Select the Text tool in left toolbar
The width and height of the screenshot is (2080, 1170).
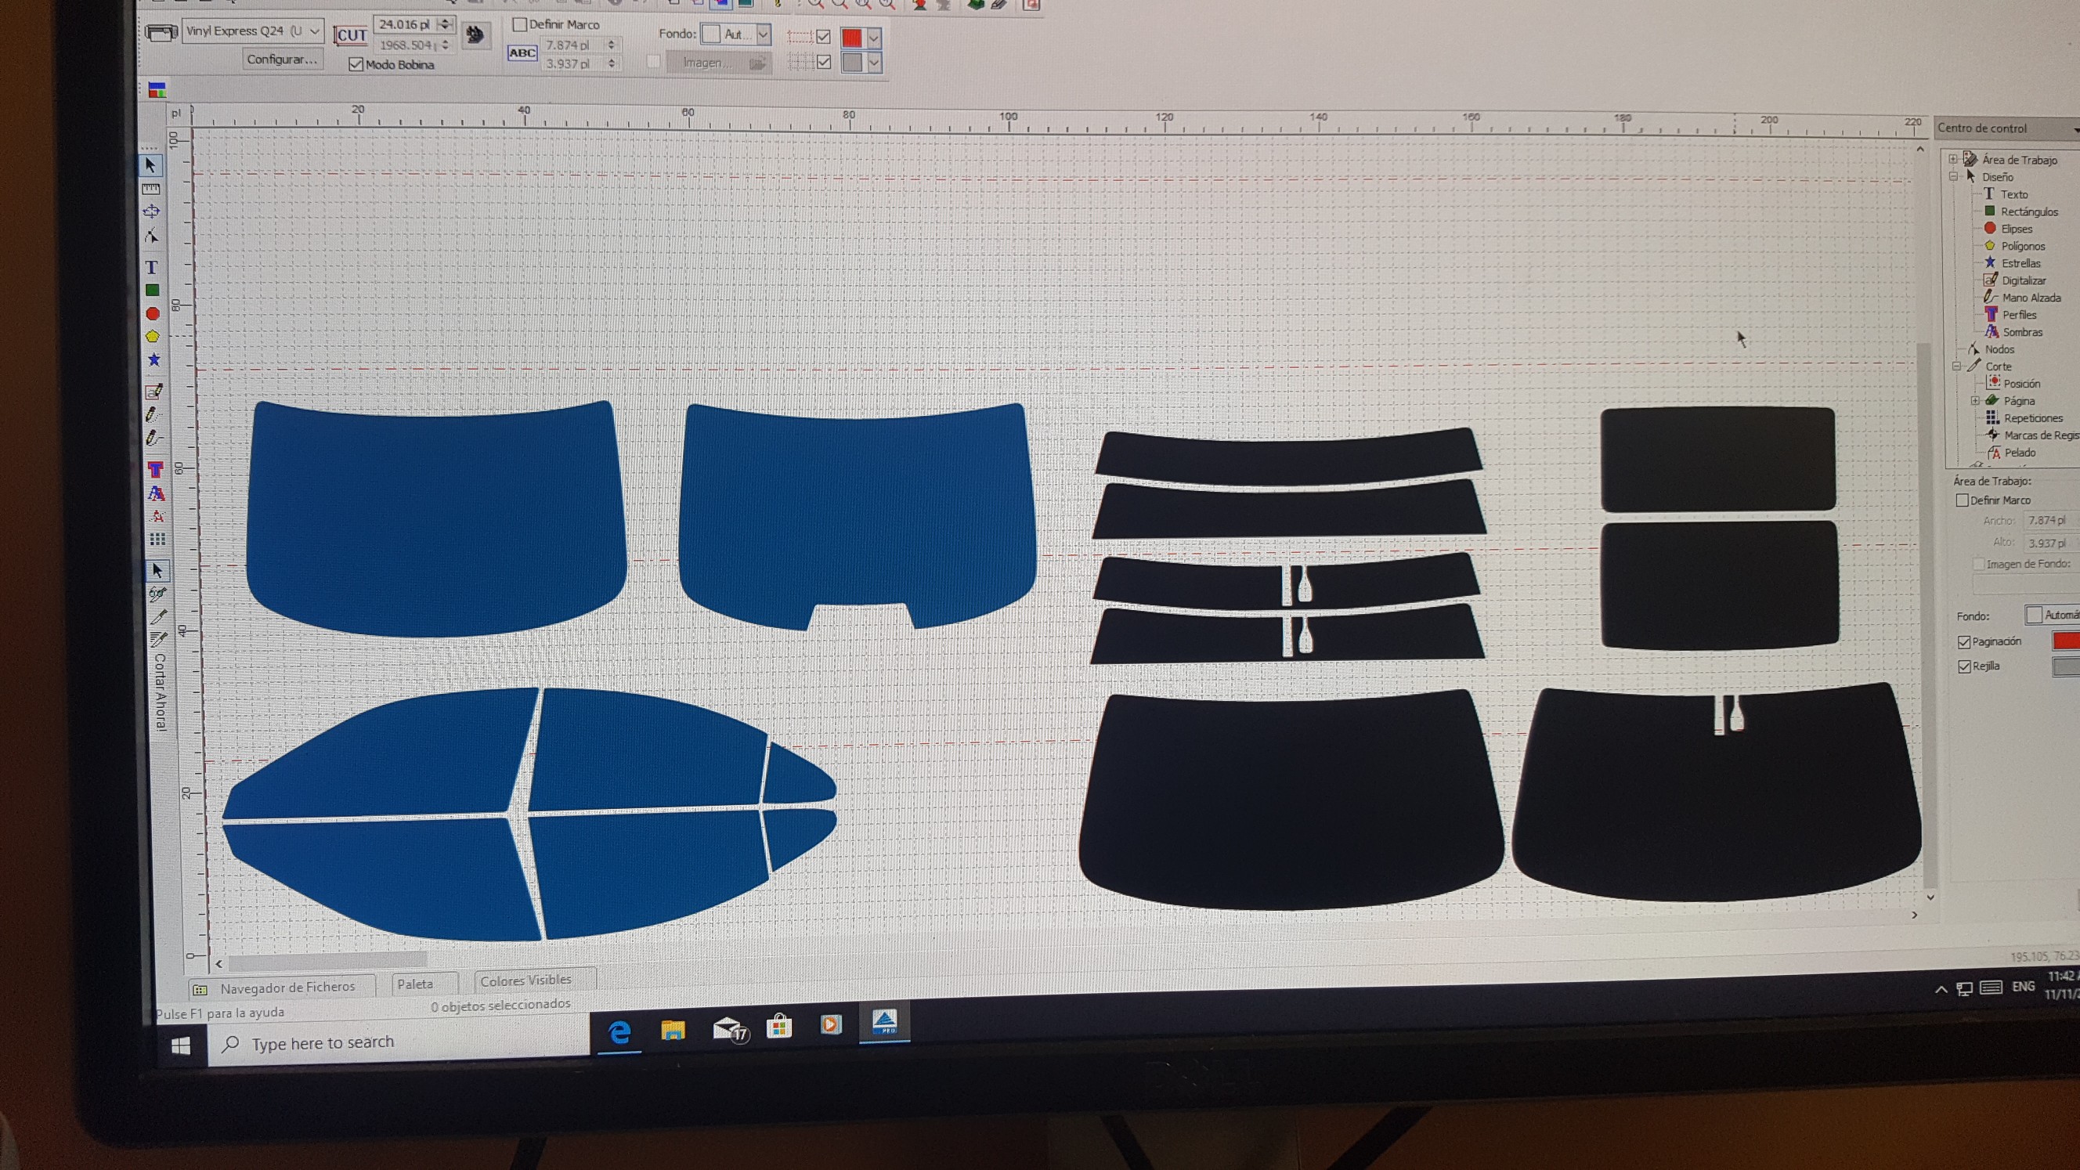(x=151, y=267)
